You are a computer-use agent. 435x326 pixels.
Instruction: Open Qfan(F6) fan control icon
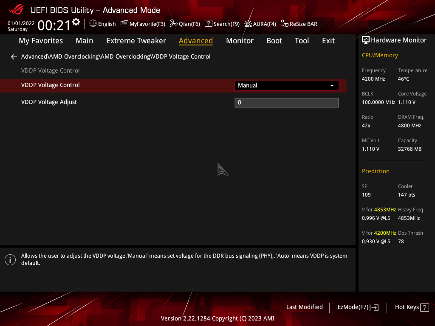click(x=174, y=24)
